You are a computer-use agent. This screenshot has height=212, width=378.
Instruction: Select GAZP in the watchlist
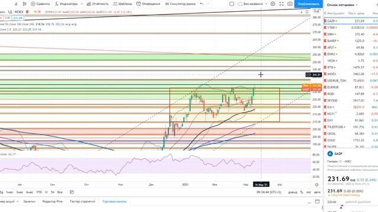[x=351, y=21]
